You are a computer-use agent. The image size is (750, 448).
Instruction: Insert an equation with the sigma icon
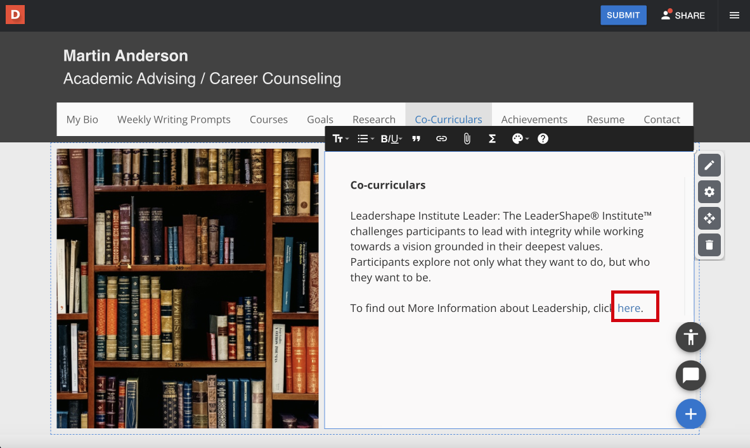492,139
